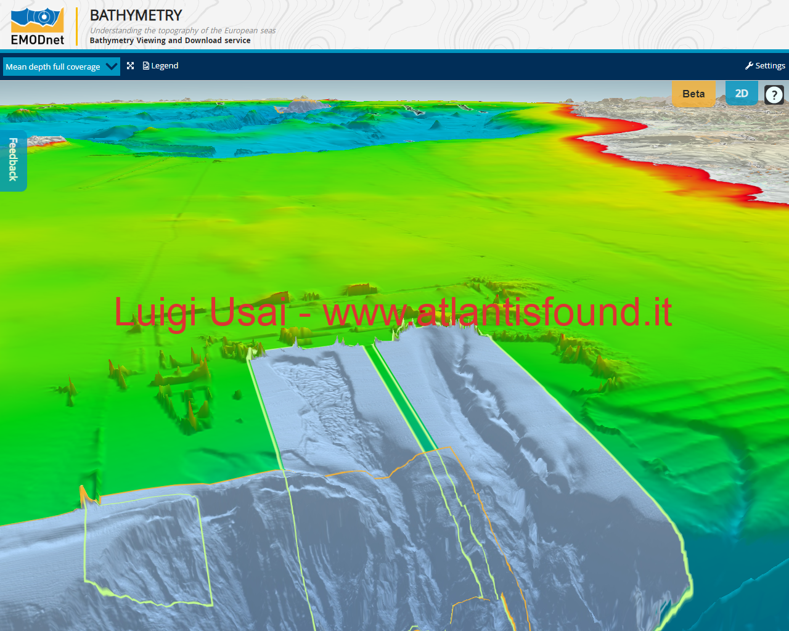Open the Settings wrench menu
The image size is (789, 631).
point(765,65)
